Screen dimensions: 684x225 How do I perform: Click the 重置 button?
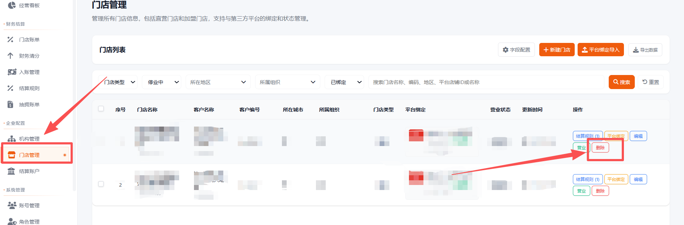(651, 82)
